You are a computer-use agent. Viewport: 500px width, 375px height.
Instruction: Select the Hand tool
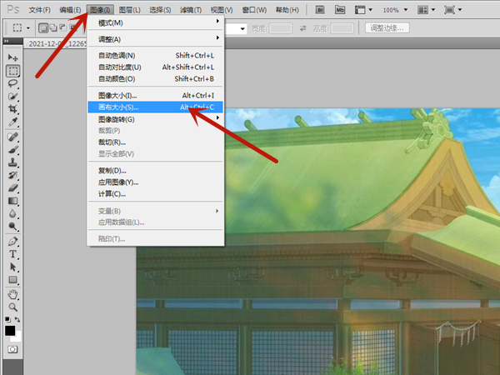[12, 294]
